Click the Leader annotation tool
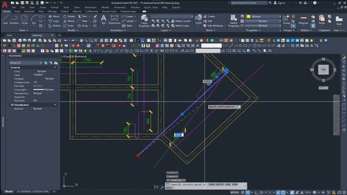The image size is (347, 195). [128, 21]
